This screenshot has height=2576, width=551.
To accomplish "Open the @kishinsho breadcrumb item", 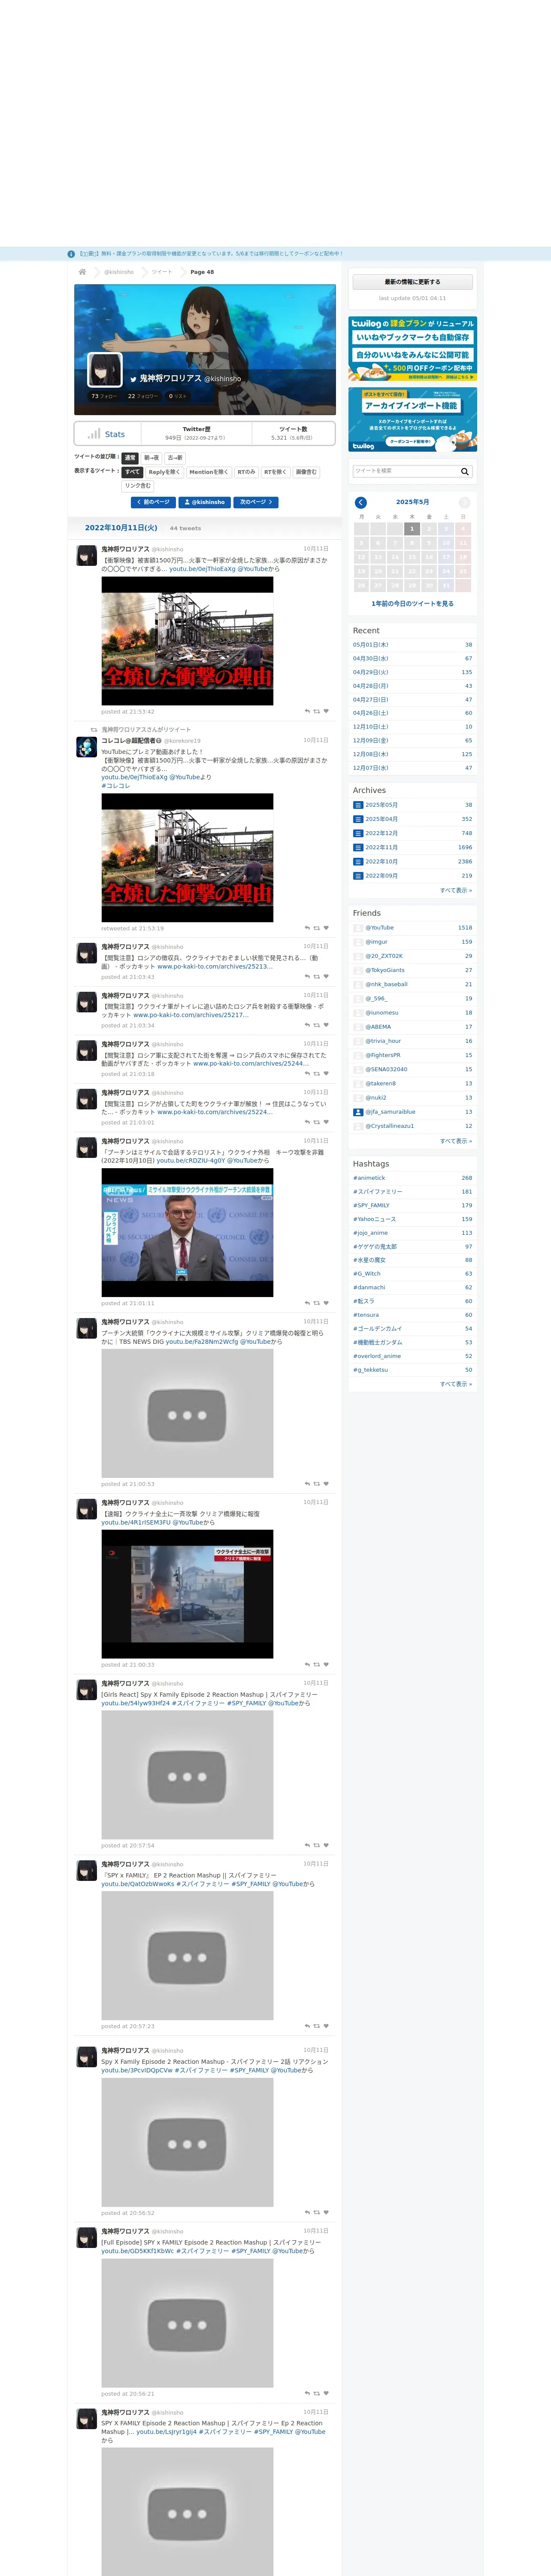I will point(119,272).
